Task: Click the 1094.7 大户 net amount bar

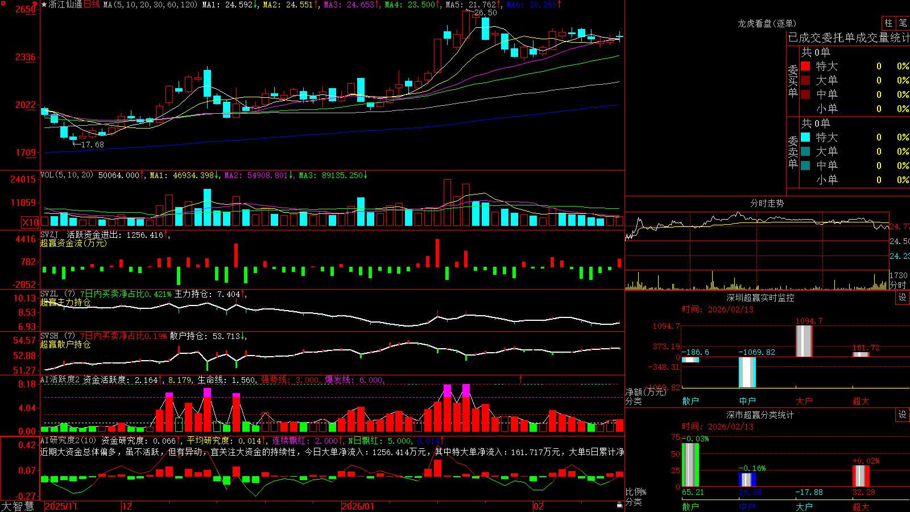Action: pyautogui.click(x=804, y=341)
